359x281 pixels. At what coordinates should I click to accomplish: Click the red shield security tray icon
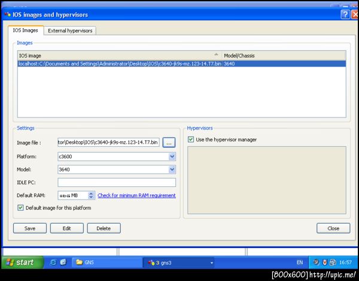click(x=324, y=262)
